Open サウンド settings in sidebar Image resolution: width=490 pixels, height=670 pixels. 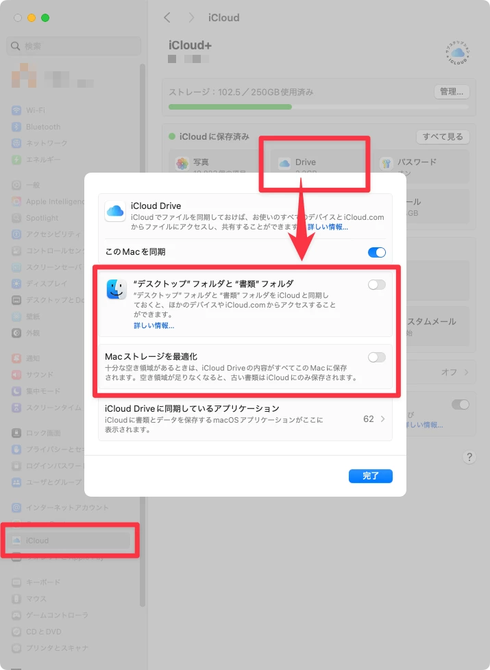[x=32, y=375]
